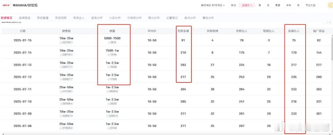Screen dimensions: 333x135
Task: Click chart icon beside 222705.1 sales figure
Action: point(61,43)
